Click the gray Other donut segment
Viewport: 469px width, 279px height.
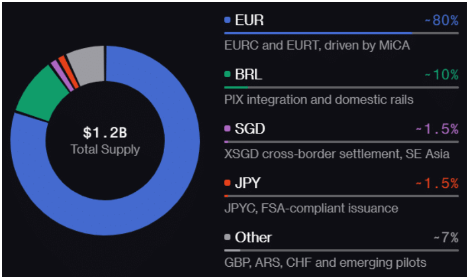[87, 65]
